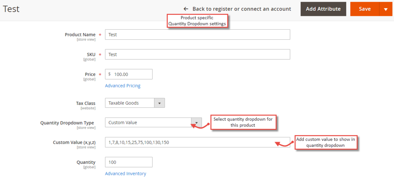Click the Save button

[365, 9]
